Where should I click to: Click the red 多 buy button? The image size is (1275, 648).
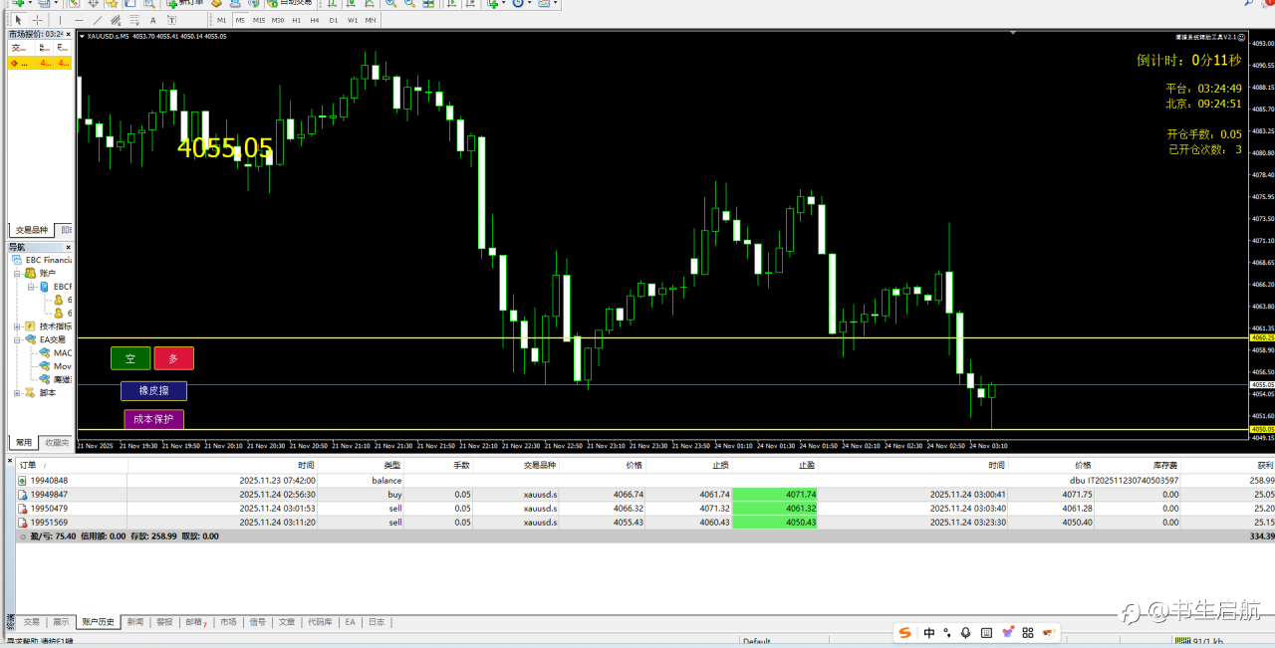(x=174, y=358)
